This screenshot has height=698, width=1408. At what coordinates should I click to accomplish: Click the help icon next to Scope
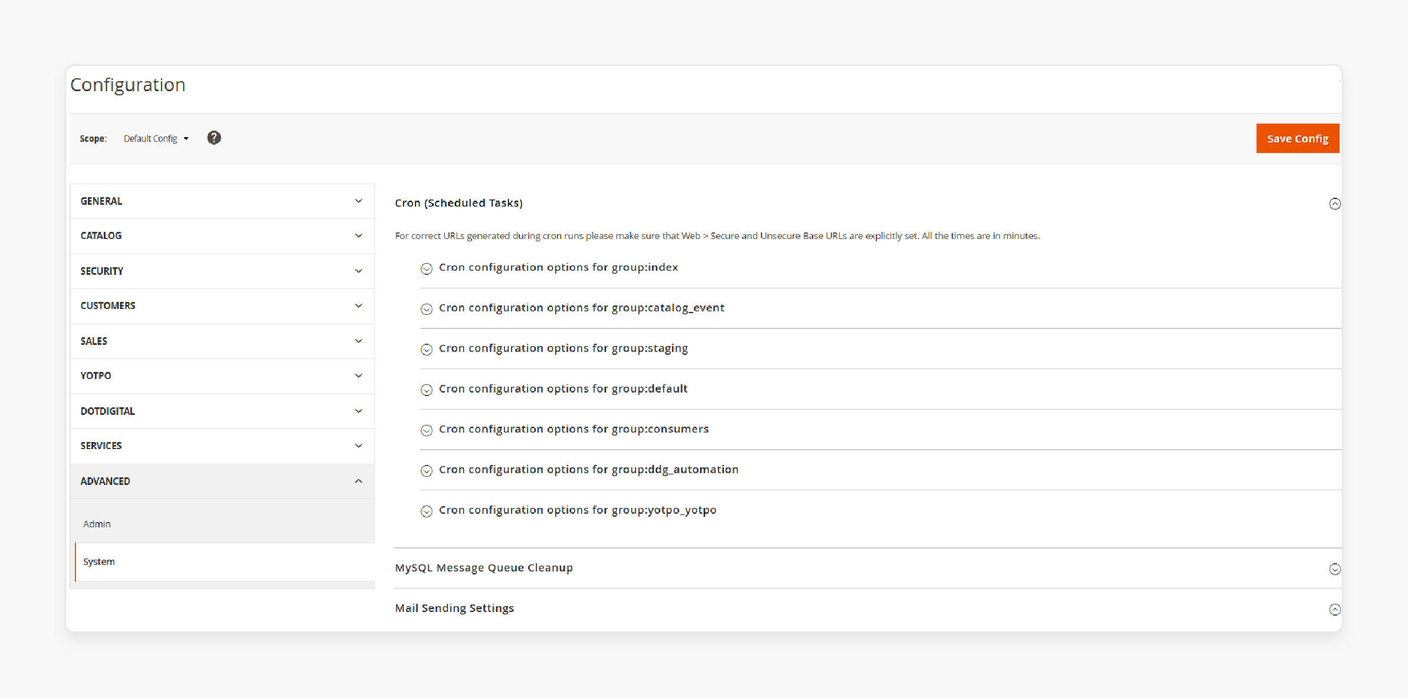tap(214, 138)
